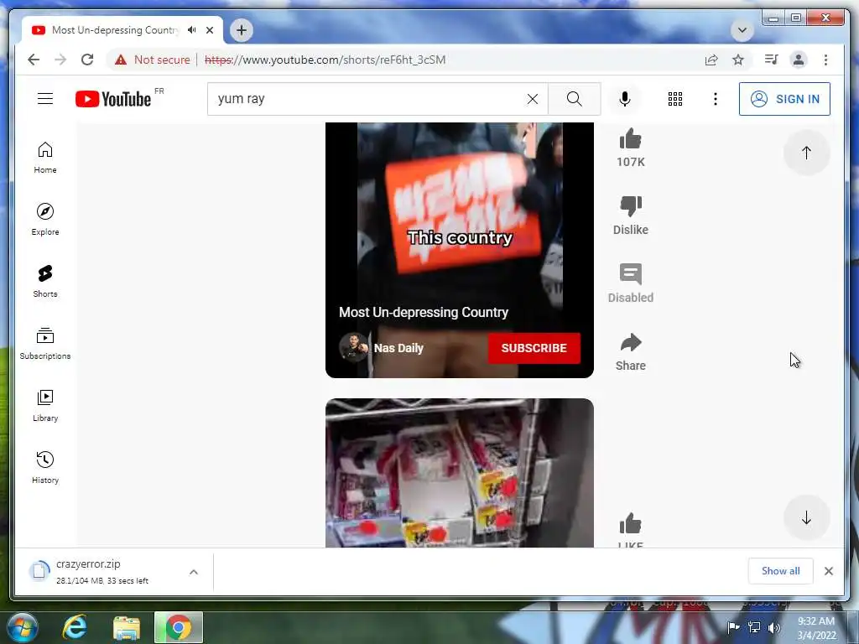Open the YouTube guide hamburger menu
This screenshot has width=859, height=644.
point(45,99)
